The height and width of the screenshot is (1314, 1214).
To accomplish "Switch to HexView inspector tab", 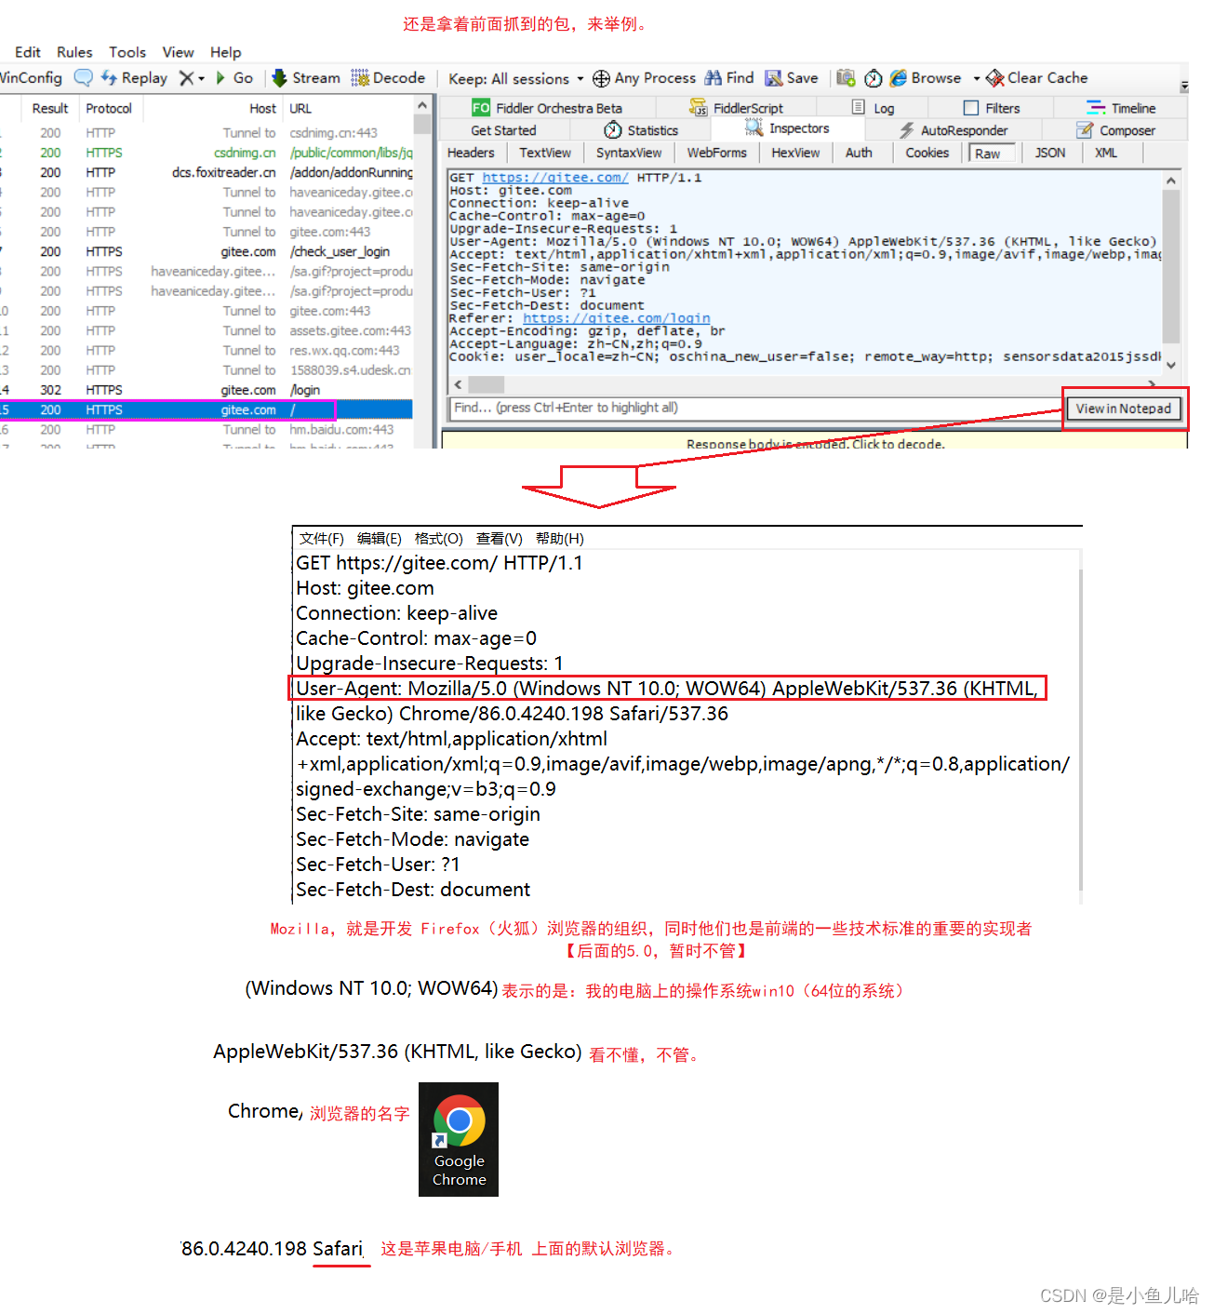I will click(x=795, y=153).
